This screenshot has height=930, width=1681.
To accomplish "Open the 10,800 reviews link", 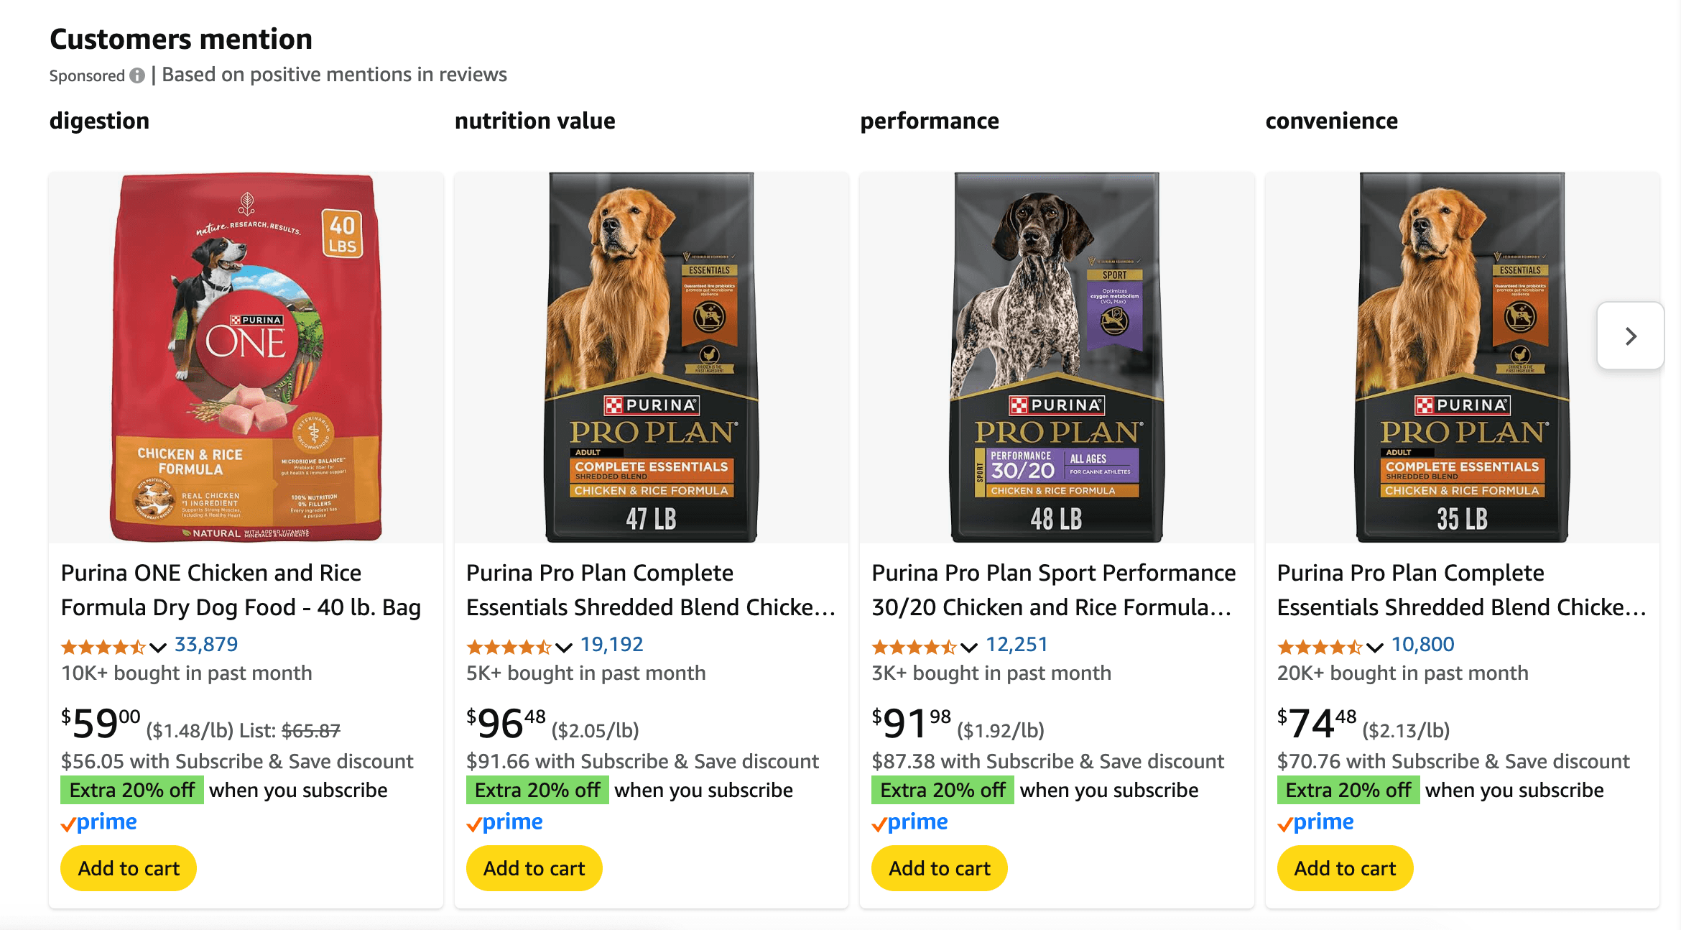I will click(x=1422, y=645).
